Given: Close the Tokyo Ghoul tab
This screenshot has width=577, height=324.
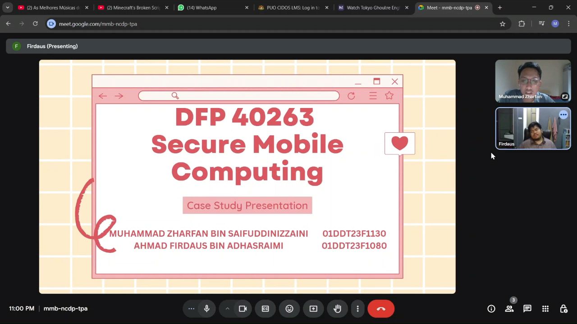Looking at the screenshot, I should pyautogui.click(x=407, y=8).
